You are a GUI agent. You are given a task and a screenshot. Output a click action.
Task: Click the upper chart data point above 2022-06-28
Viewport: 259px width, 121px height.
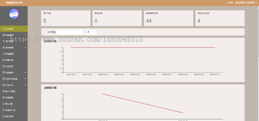(x=183, y=48)
